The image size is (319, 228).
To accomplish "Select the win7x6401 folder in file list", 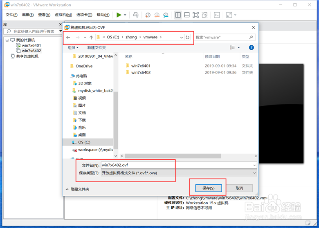I will tap(141, 66).
